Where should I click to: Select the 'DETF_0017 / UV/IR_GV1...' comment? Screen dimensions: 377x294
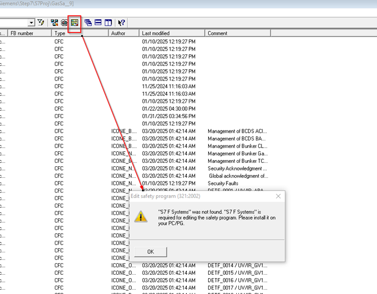click(x=238, y=288)
